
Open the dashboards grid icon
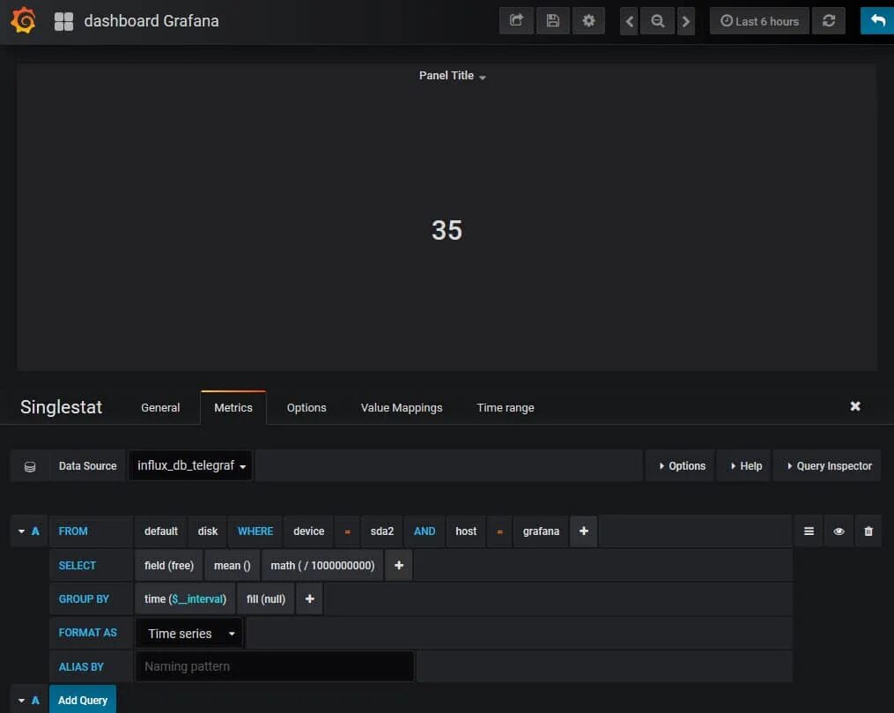(63, 21)
